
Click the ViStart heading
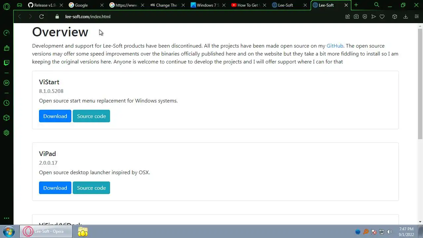point(49,82)
